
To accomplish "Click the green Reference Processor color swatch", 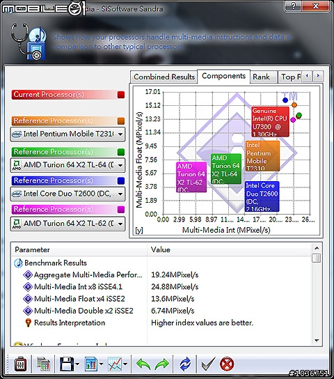I will tap(121, 152).
